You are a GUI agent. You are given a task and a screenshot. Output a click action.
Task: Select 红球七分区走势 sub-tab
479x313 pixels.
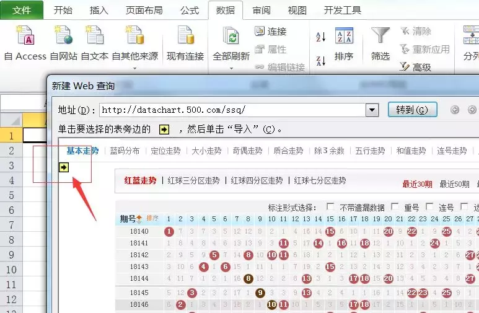(x=320, y=180)
